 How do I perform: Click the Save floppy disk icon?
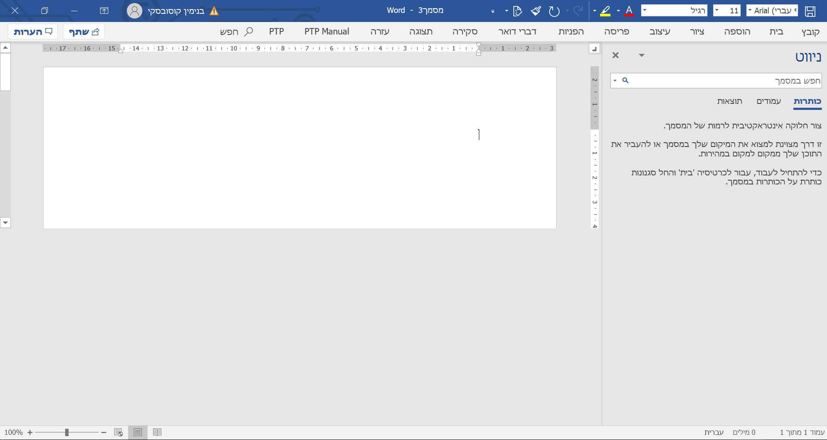tap(810, 11)
